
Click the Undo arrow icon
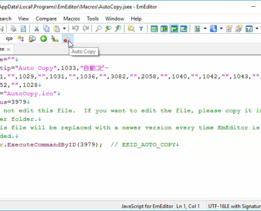pyautogui.click(x=75, y=28)
